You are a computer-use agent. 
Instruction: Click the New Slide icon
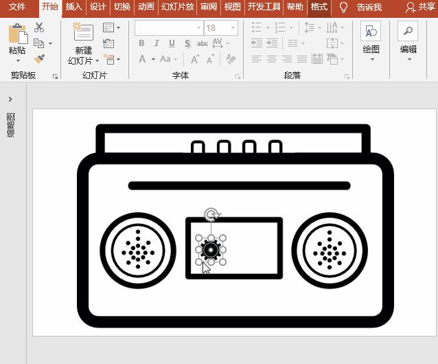pos(83,34)
